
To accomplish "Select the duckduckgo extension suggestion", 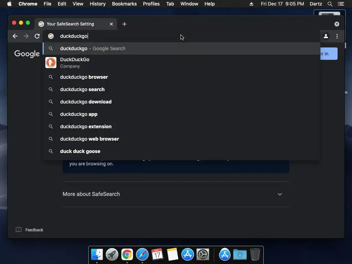I will click(x=181, y=126).
